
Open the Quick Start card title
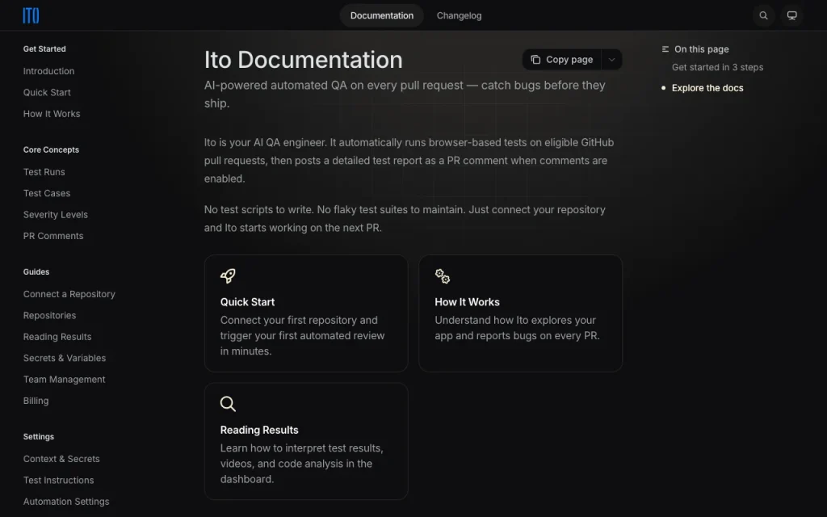(x=247, y=302)
